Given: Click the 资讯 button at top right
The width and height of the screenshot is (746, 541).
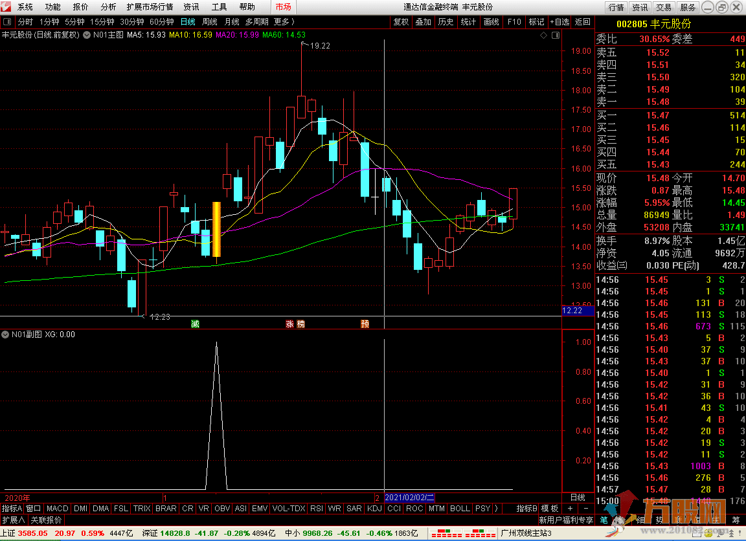Looking at the screenshot, I should [x=640, y=7].
